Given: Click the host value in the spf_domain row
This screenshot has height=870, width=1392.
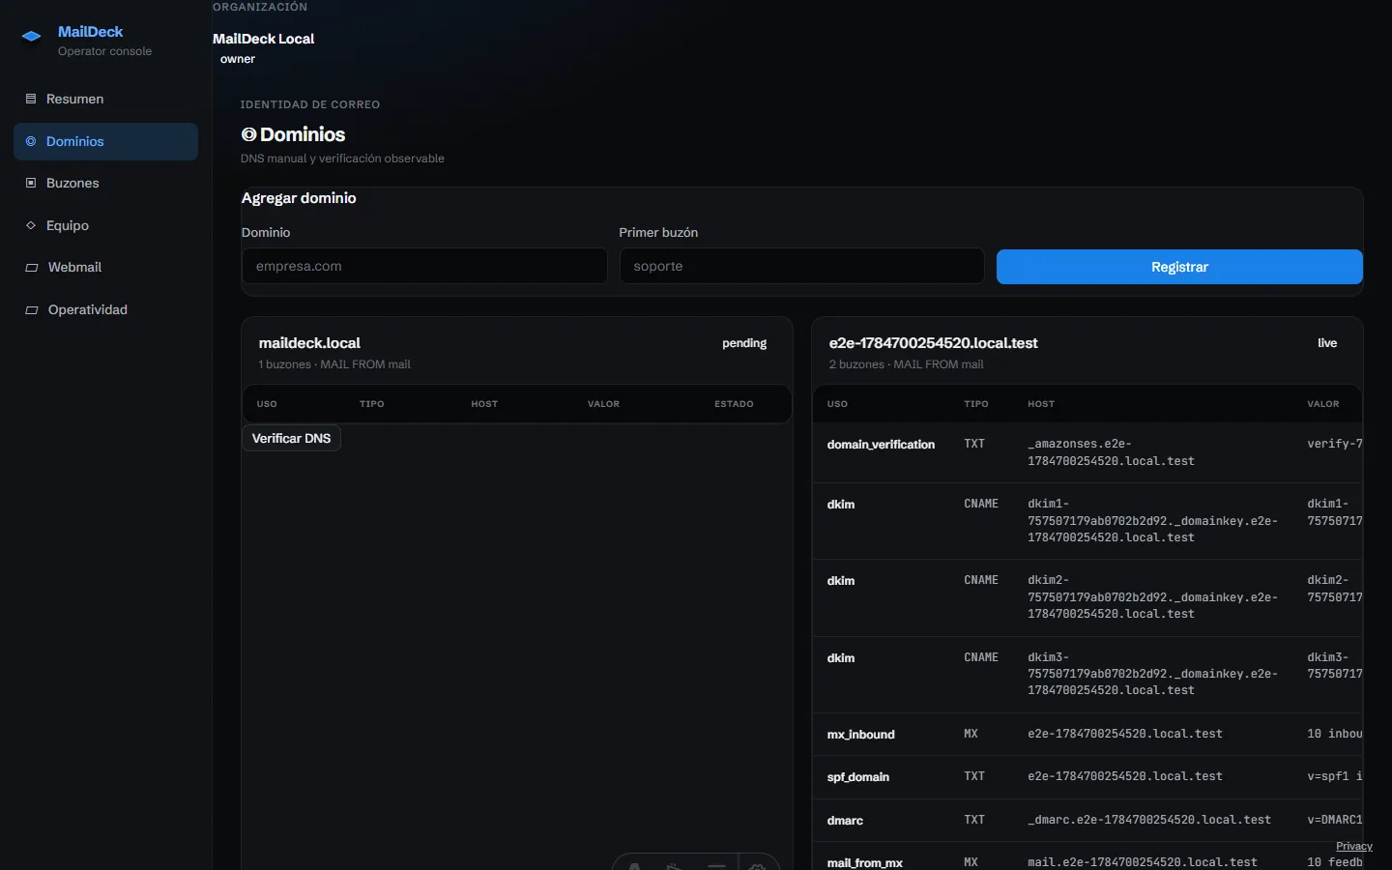Looking at the screenshot, I should coord(1125,776).
